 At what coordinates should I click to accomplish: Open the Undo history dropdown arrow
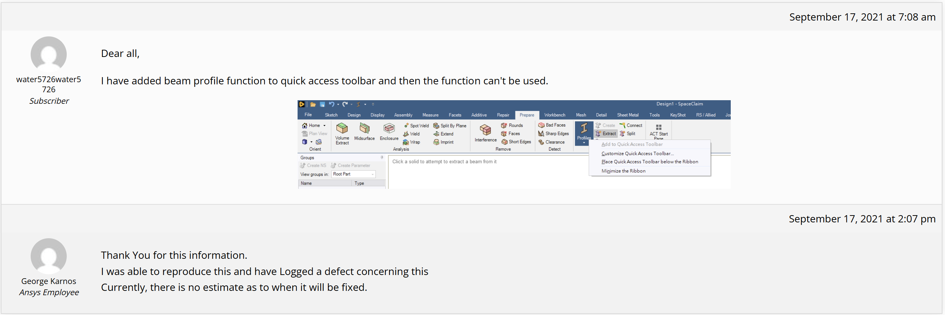click(338, 105)
